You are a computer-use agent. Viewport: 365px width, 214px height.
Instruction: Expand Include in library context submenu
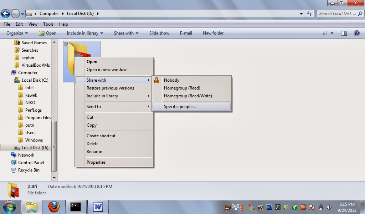coord(114,96)
